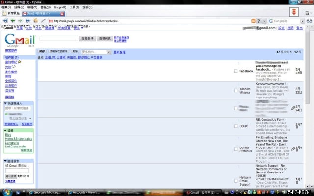This screenshot has height=196, width=314.
Task: Open the address bar history dropdown arrow
Action: pos(264,21)
